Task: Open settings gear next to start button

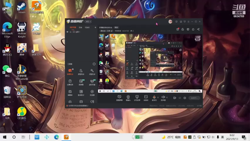Action: pos(185,98)
